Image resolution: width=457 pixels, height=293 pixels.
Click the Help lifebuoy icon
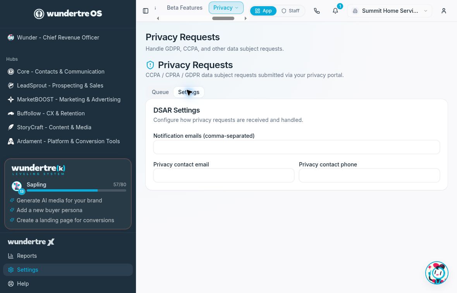(11, 284)
